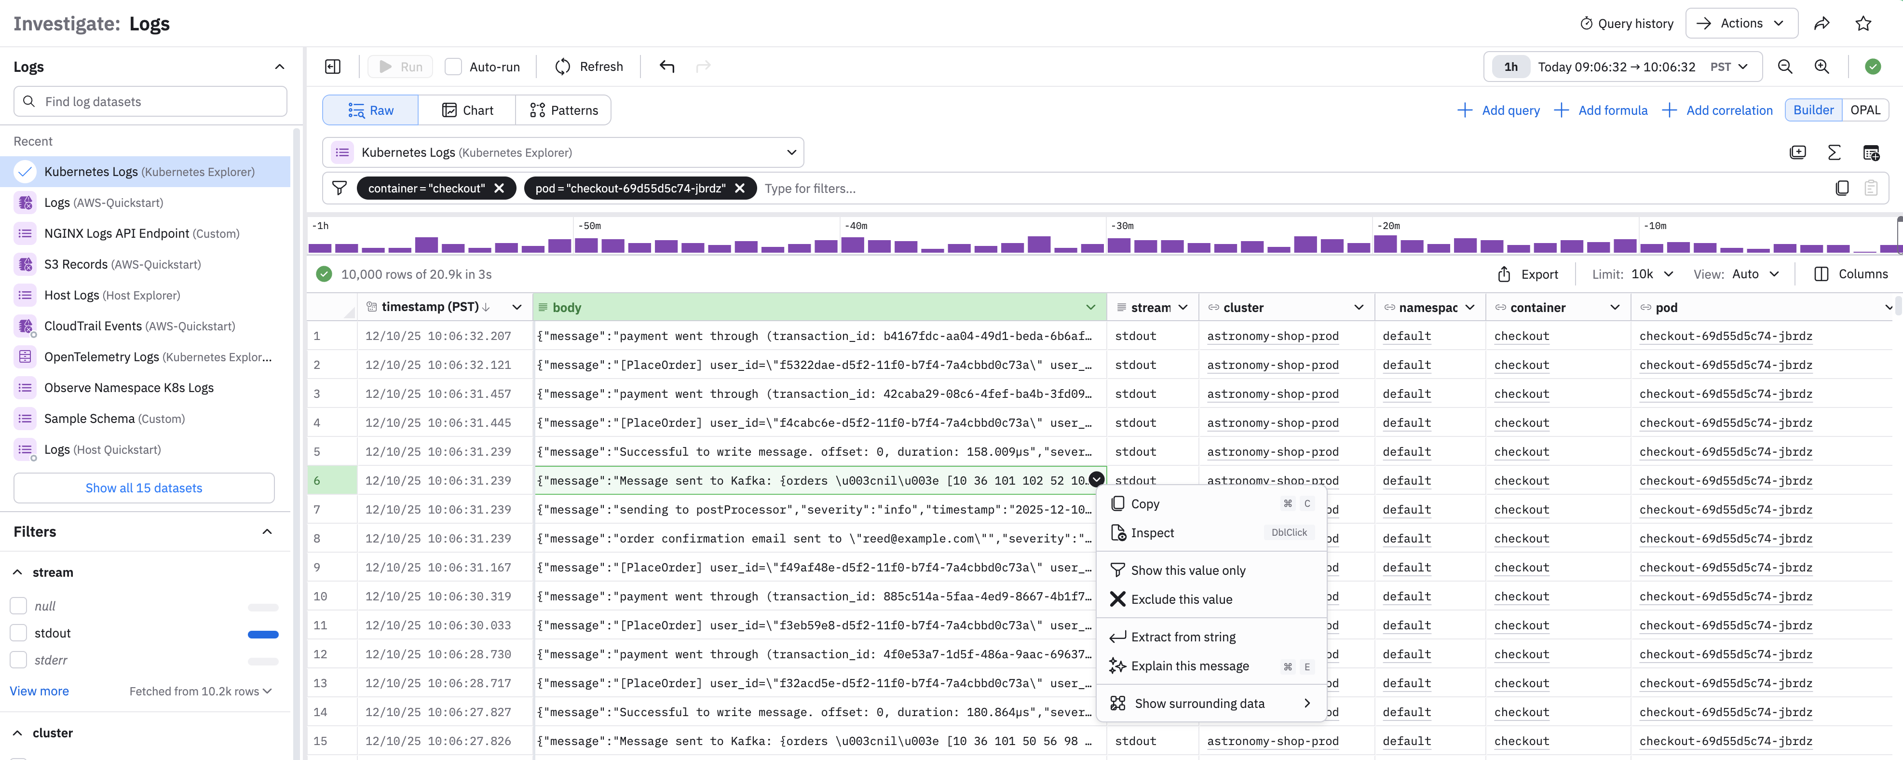Click the zoom in time range icon
This screenshot has width=1903, height=760.
pos(1821,67)
